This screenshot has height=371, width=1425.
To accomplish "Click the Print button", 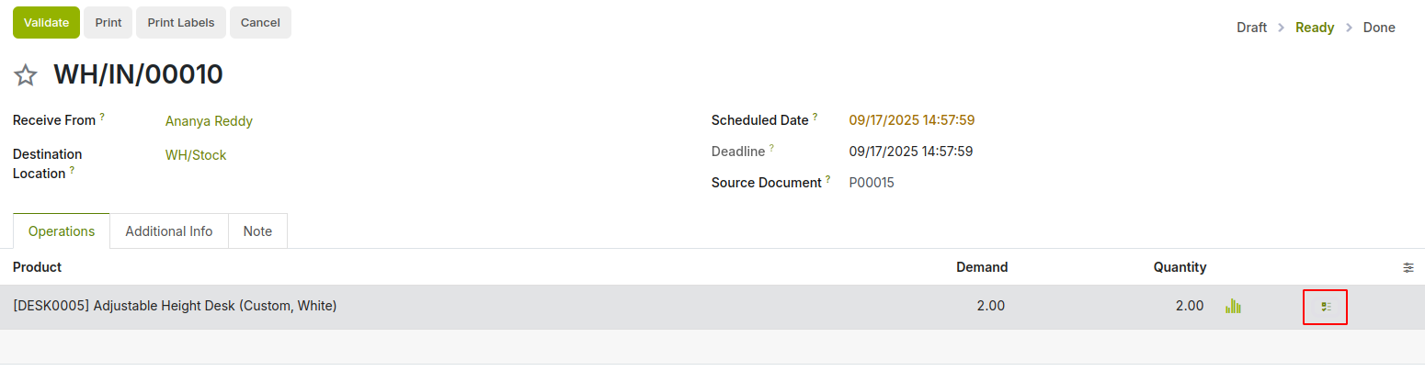I will [108, 23].
